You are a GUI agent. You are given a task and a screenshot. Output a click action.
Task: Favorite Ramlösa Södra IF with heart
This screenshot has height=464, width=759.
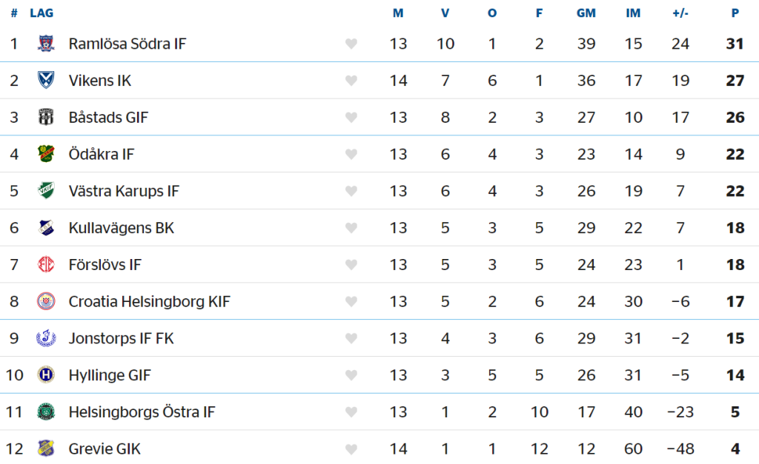point(351,44)
